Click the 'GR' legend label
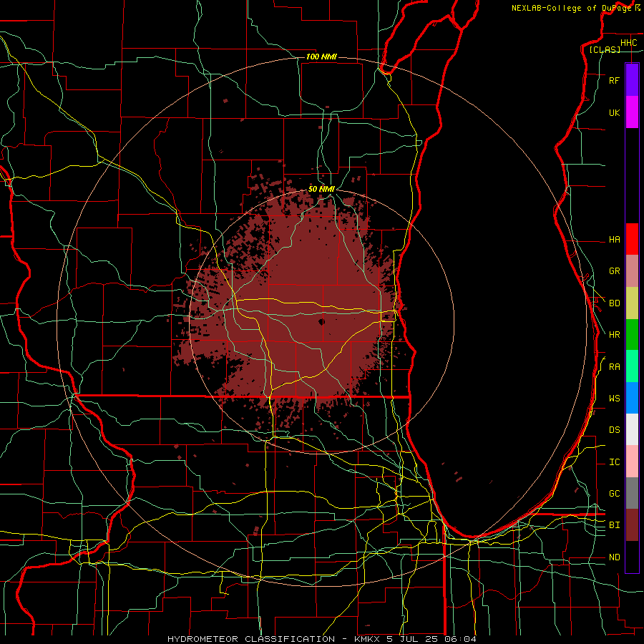The width and height of the screenshot is (644, 644). pyautogui.click(x=615, y=271)
